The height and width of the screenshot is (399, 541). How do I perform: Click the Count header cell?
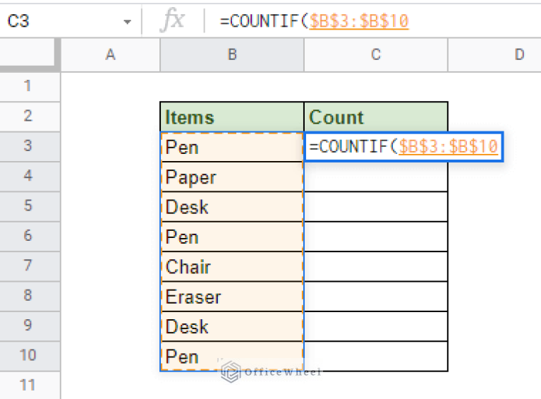pyautogui.click(x=376, y=117)
